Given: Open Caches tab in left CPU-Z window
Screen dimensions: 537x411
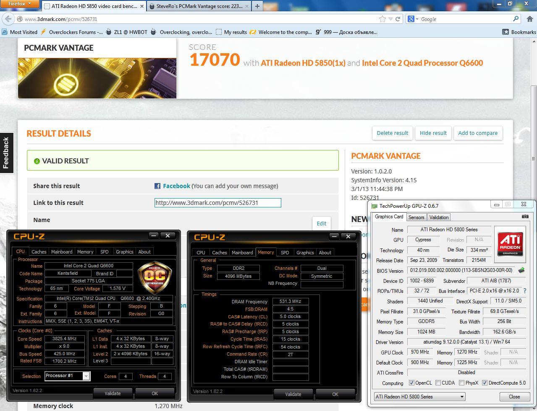Looking at the screenshot, I should 39,252.
